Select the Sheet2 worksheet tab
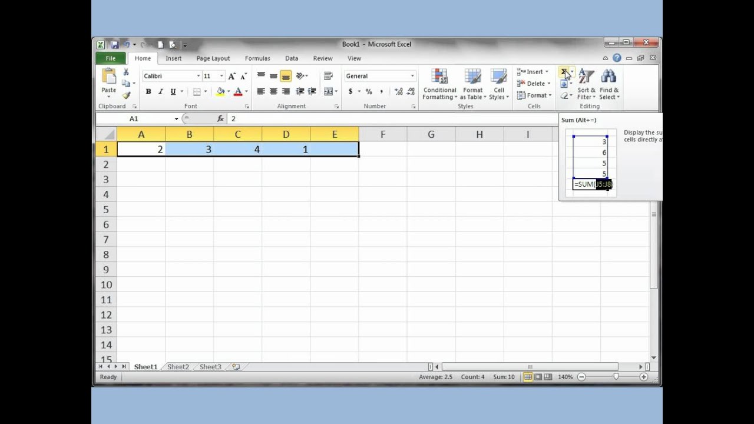Screen dimensions: 754x424 pos(178,367)
